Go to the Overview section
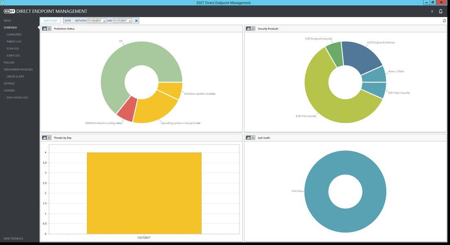Screen dimensions: 450x245 (10, 28)
